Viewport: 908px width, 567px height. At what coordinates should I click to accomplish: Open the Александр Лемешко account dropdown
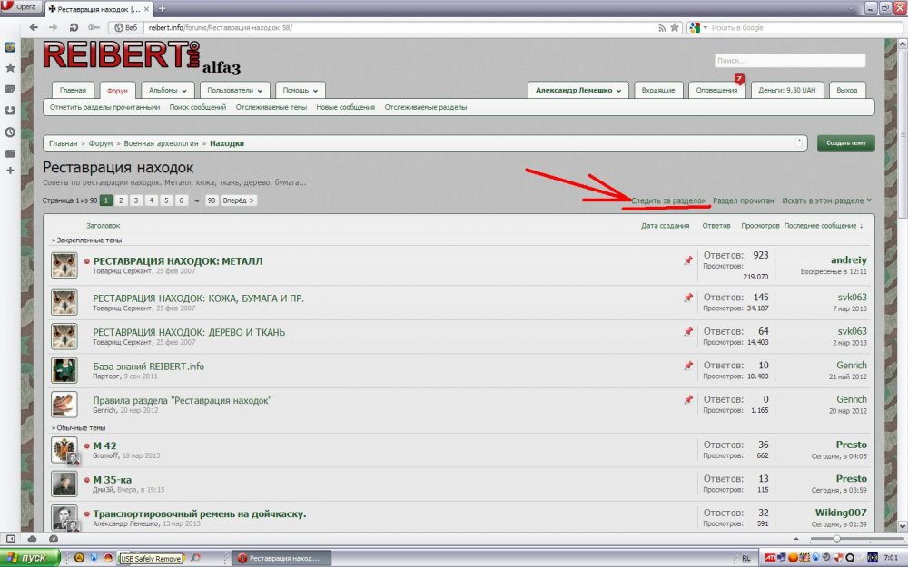[579, 91]
